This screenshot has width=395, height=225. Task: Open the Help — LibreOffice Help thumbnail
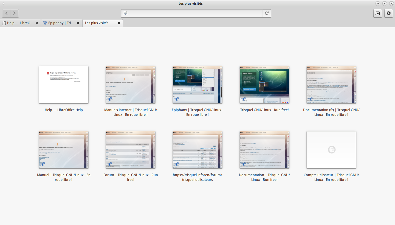click(x=64, y=85)
